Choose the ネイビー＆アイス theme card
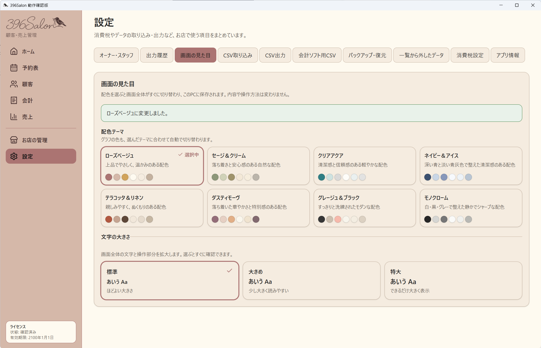The height and width of the screenshot is (348, 541). (x=471, y=166)
